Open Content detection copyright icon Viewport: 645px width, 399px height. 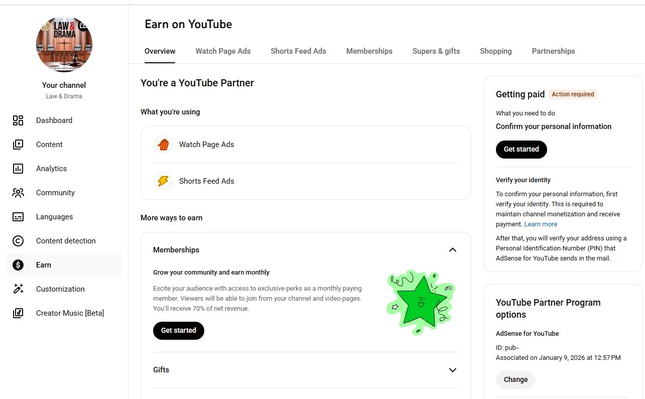[18, 241]
